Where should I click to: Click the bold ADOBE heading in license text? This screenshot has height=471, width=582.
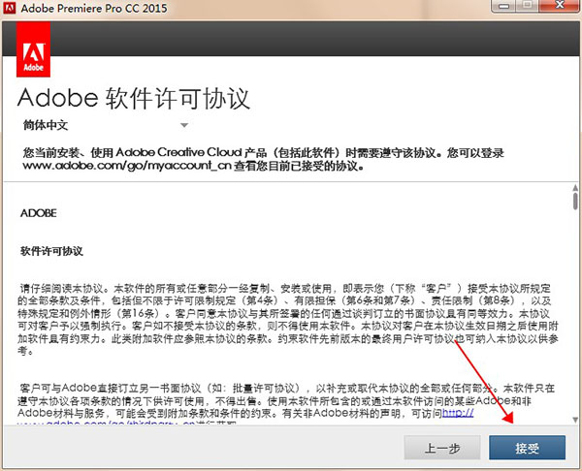click(x=38, y=211)
